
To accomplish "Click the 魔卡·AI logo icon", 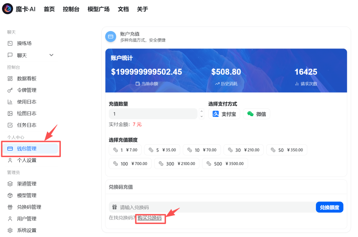I will point(7,9).
